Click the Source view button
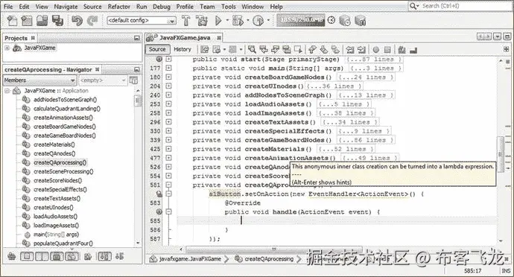Screen dimensions: 514x277 [x=157, y=49]
